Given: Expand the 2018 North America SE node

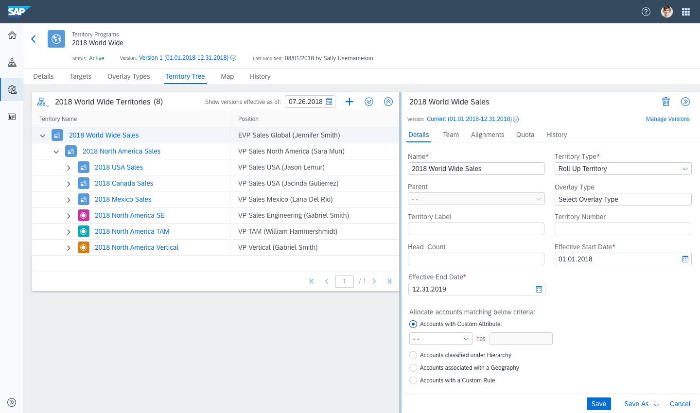Looking at the screenshot, I should pos(69,216).
